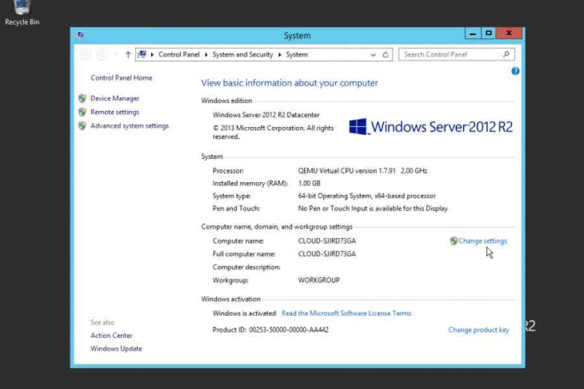Select System in the address breadcrumb
This screenshot has width=584, height=389.
(297, 54)
